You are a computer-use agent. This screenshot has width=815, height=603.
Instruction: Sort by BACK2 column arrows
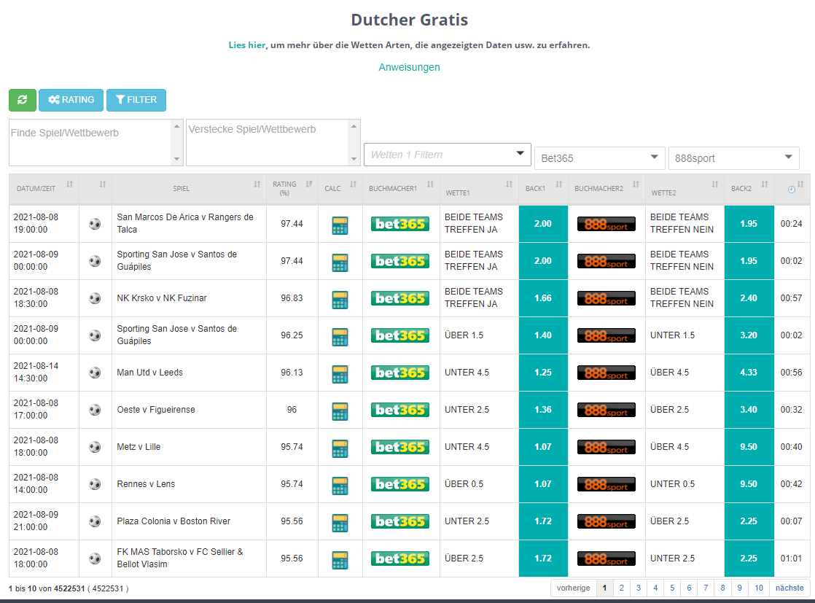coord(765,184)
